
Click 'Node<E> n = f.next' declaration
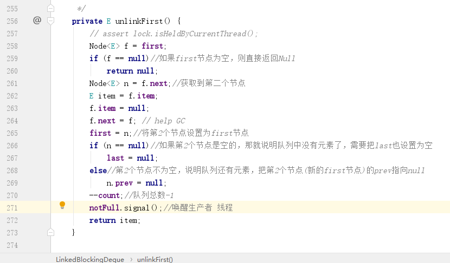click(x=130, y=83)
